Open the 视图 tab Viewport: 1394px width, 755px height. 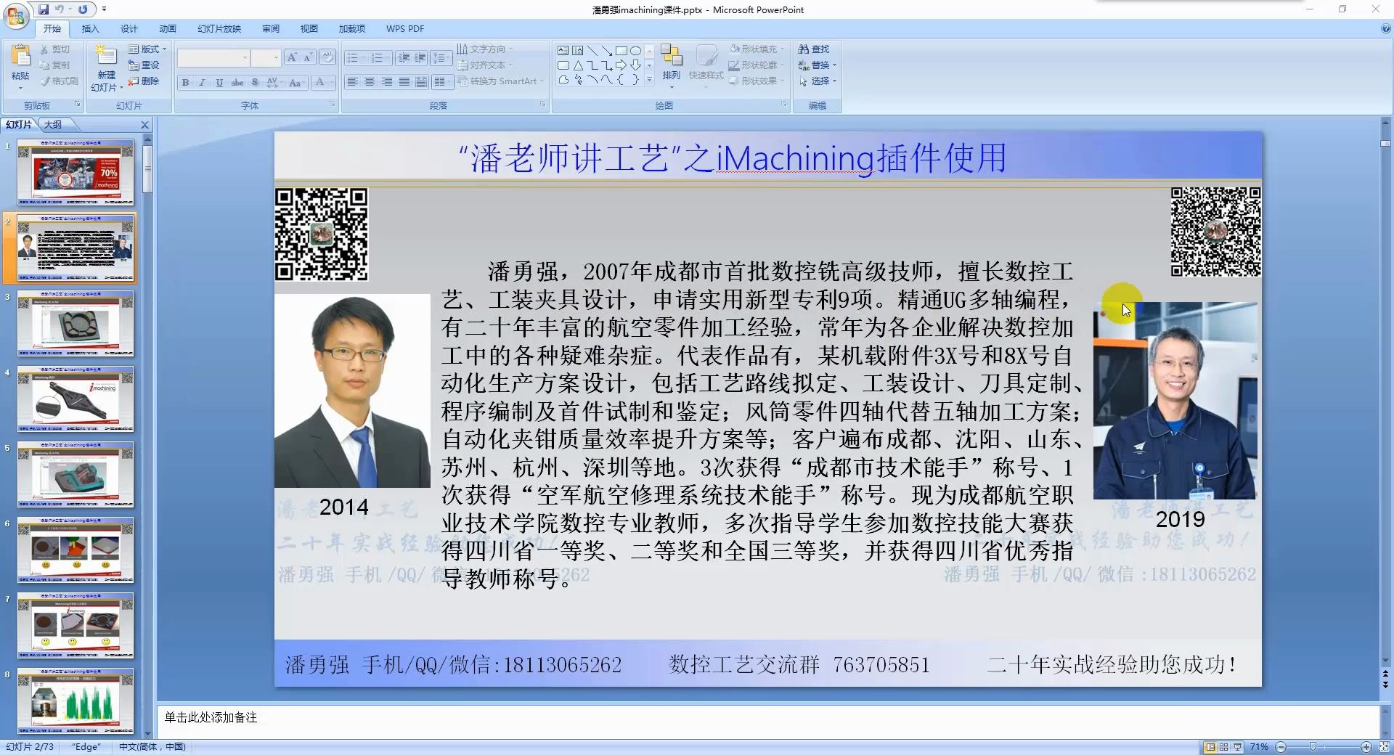coord(309,29)
